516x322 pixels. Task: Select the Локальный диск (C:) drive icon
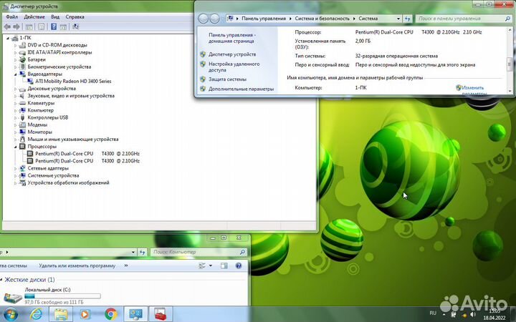[13, 298]
